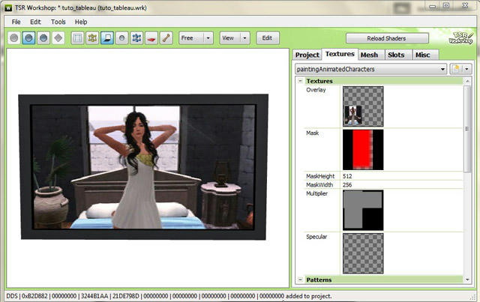
Task: Open the Free camera dropdown arrow
Action: 208,38
